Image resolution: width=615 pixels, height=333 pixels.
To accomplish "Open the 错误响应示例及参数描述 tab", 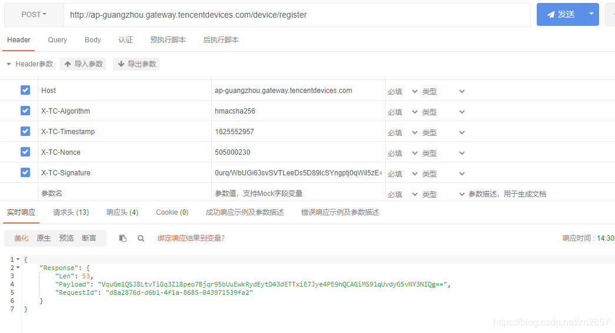I will [340, 212].
